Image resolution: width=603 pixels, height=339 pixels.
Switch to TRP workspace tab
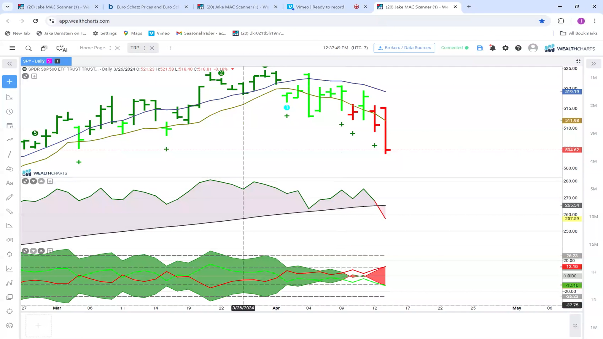pos(135,48)
